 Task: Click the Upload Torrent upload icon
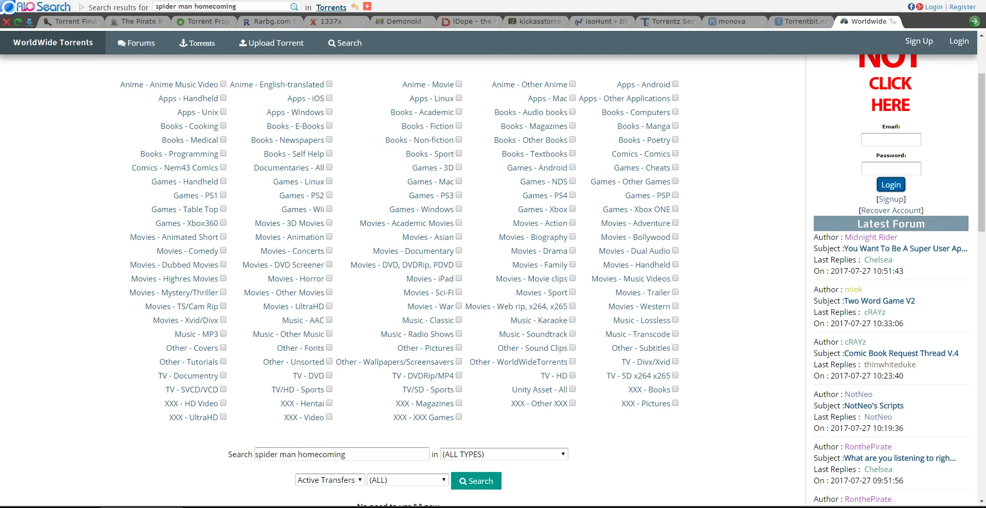click(x=243, y=43)
